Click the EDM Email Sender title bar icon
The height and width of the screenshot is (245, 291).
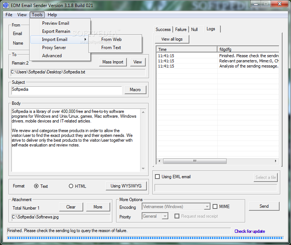click(x=6, y=5)
